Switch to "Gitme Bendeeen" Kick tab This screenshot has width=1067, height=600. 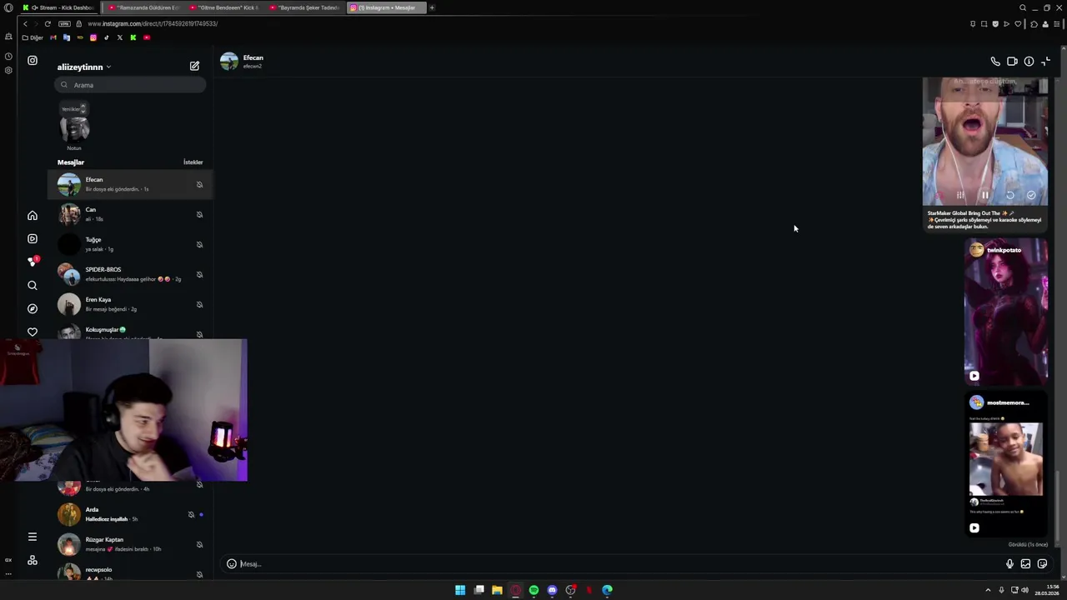click(225, 7)
